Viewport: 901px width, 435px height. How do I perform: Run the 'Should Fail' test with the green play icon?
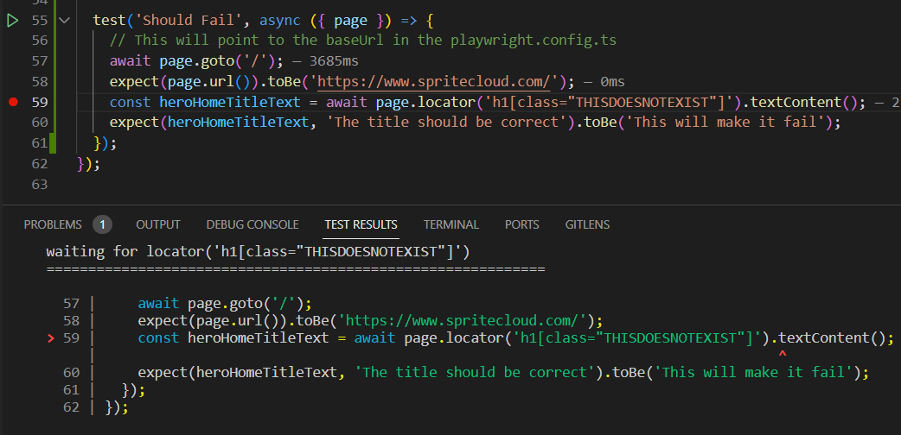[13, 22]
